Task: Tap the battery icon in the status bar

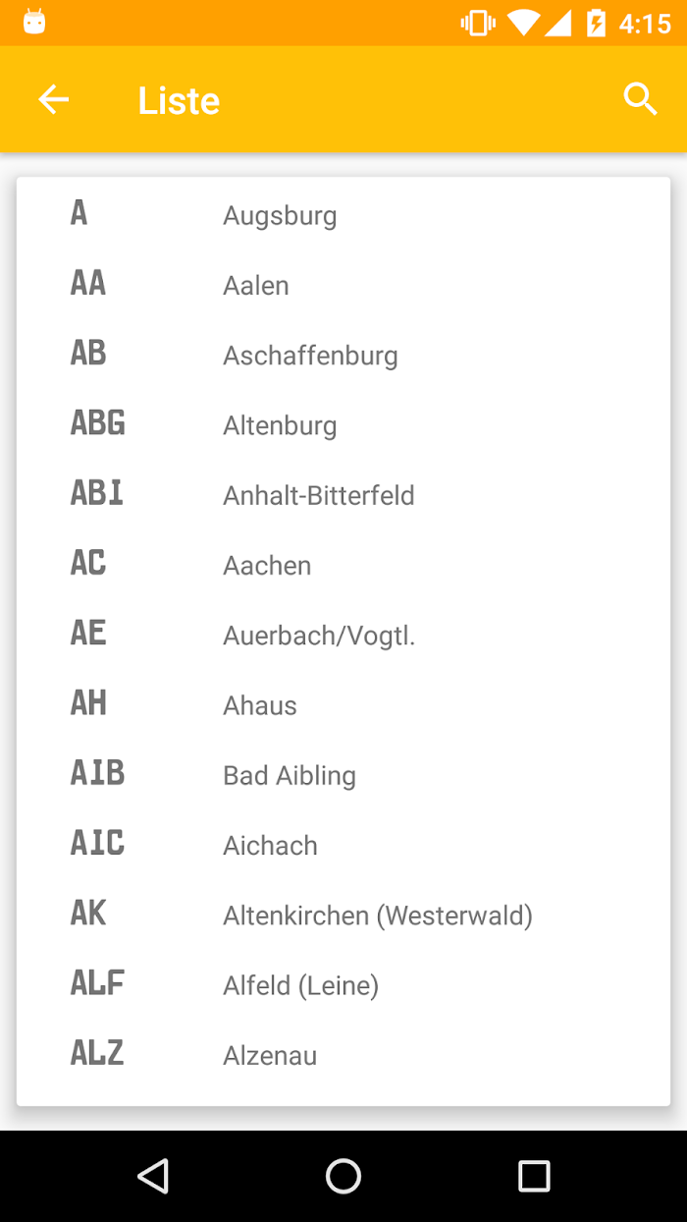Action: pyautogui.click(x=596, y=23)
